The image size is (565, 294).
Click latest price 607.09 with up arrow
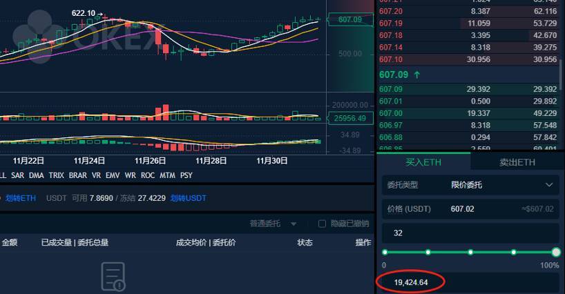(x=400, y=75)
